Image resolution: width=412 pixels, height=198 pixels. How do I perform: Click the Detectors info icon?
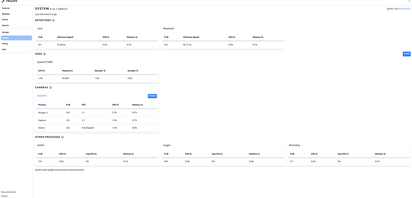53,20
